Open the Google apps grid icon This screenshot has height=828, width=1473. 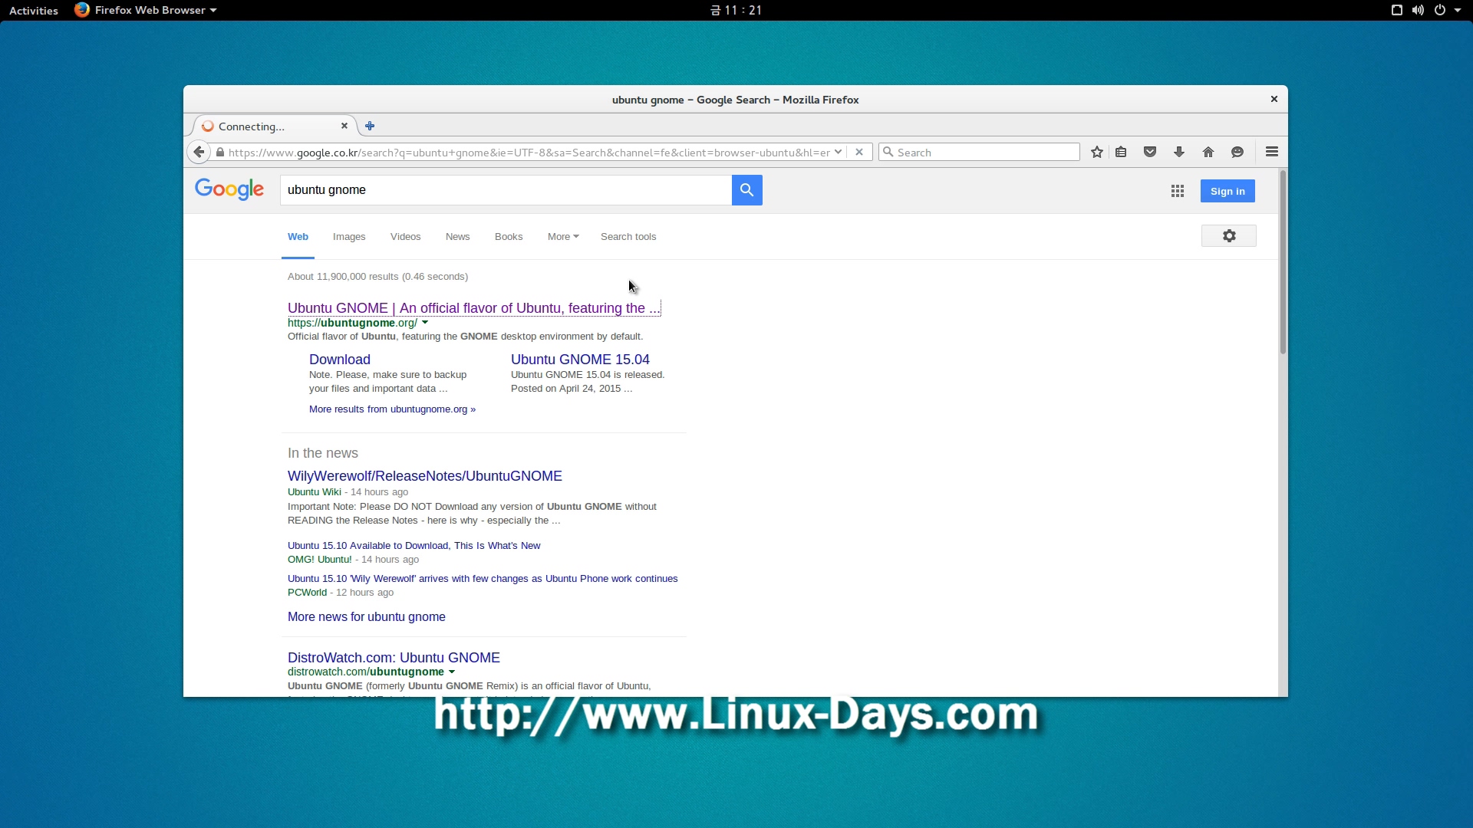(x=1178, y=191)
